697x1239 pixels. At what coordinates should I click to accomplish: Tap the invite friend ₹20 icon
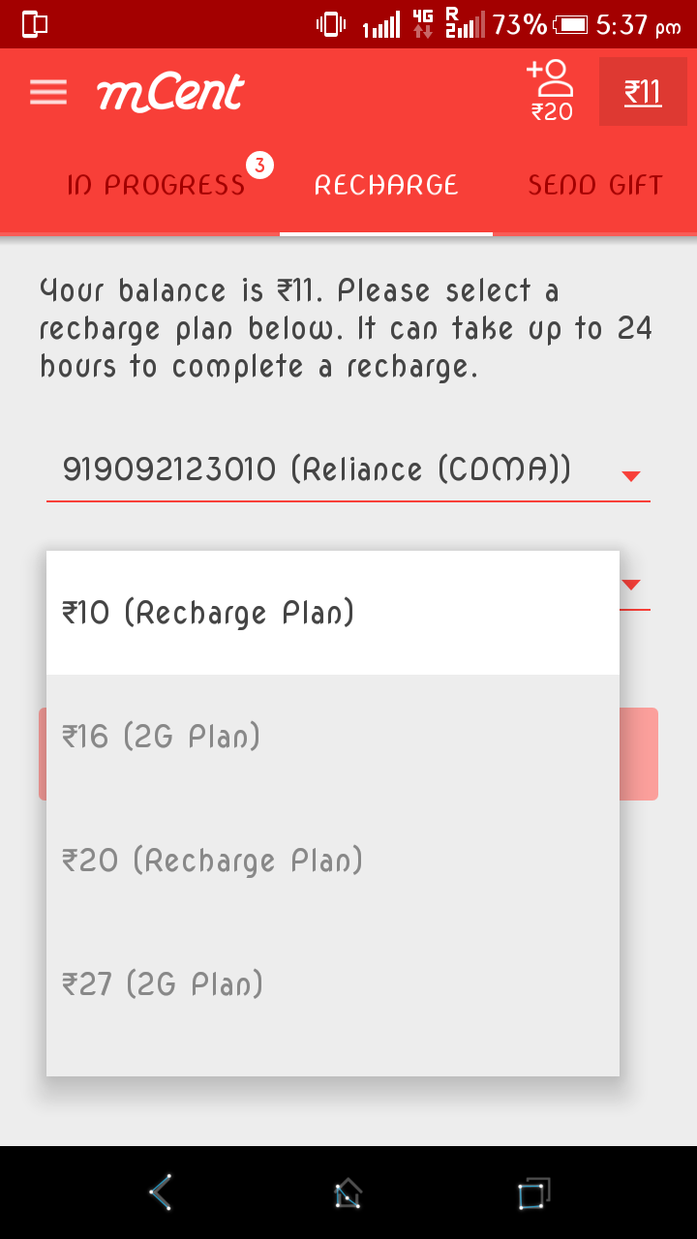(551, 91)
